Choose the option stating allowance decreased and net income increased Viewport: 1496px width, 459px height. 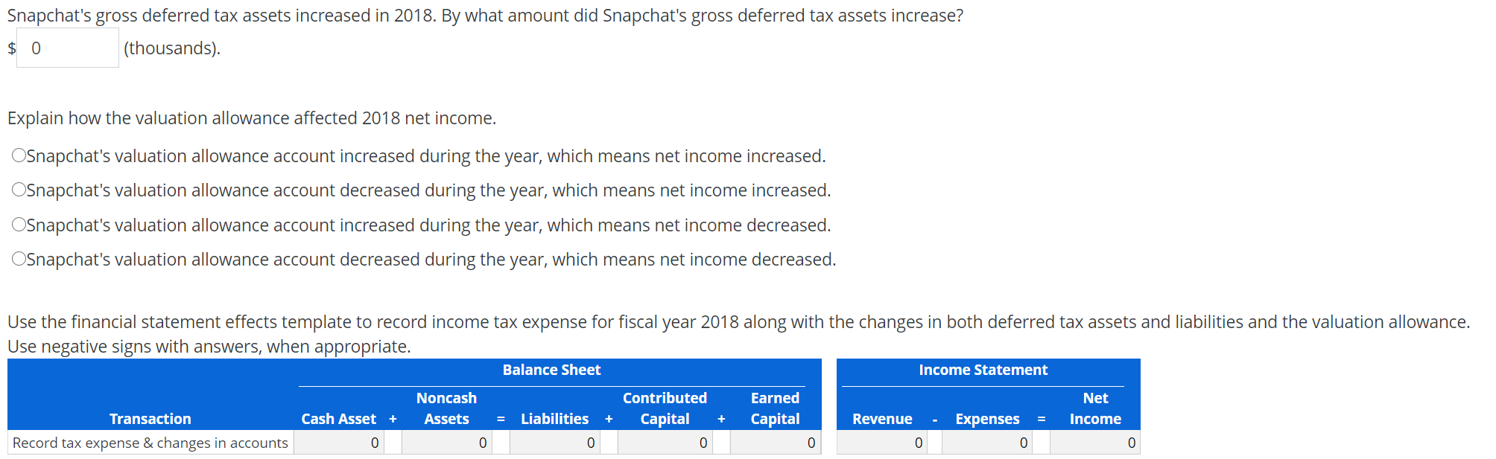[18, 189]
